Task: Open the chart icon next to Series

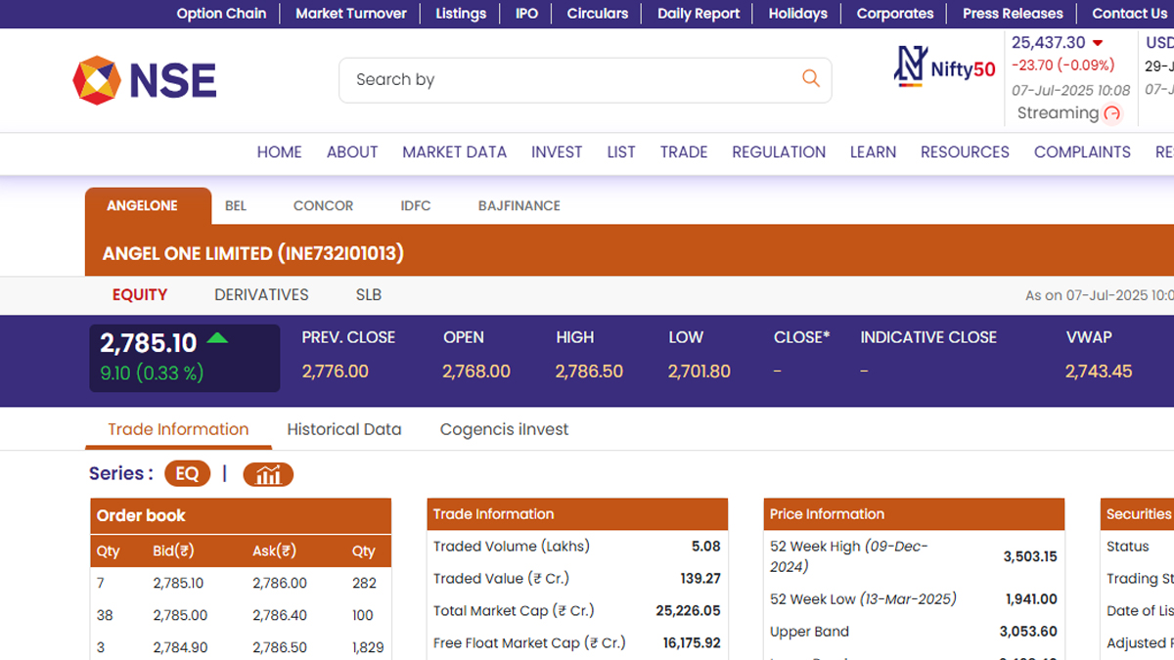Action: [268, 474]
